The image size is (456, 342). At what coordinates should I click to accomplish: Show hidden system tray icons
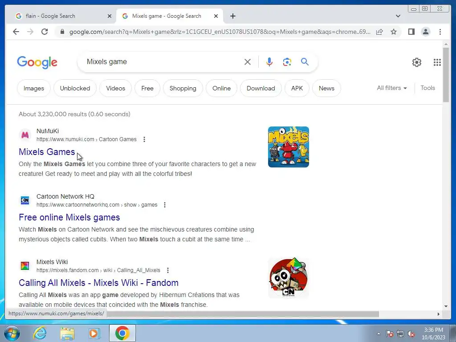[379, 334]
